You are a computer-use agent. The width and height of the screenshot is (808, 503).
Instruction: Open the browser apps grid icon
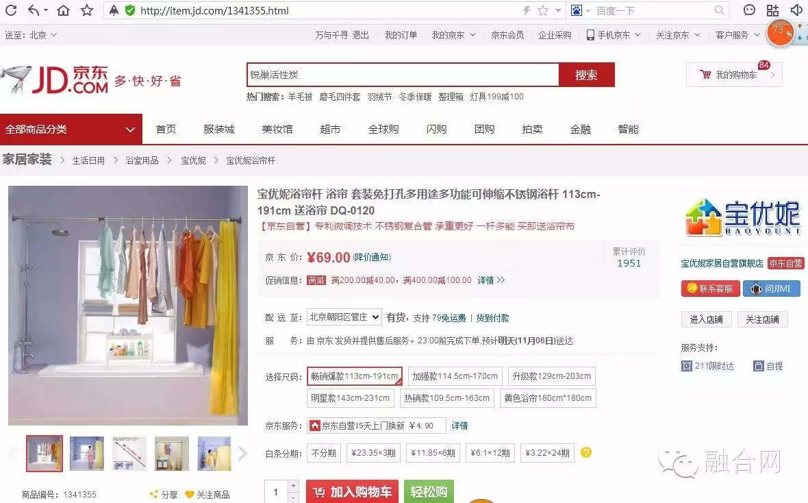pos(772,10)
